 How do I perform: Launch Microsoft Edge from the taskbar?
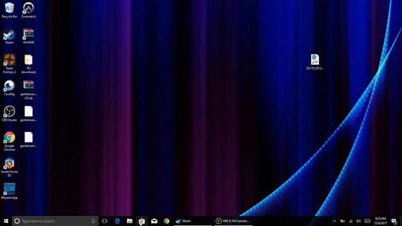(x=117, y=221)
